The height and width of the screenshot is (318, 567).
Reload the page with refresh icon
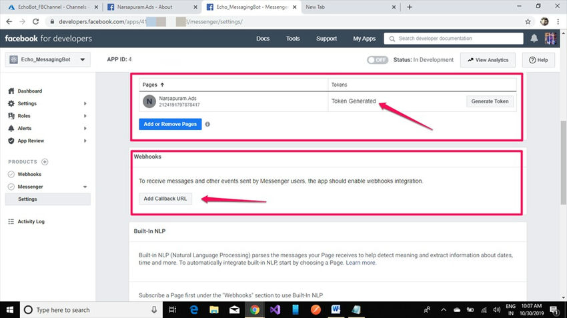35,22
